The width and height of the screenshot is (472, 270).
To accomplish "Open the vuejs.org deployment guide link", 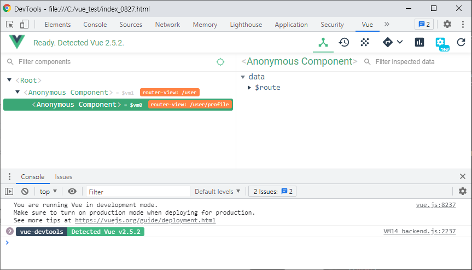I will (x=145, y=221).
